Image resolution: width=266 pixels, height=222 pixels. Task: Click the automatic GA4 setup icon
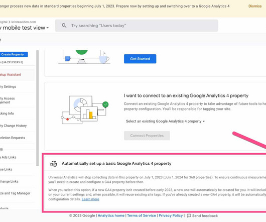coord(54,164)
